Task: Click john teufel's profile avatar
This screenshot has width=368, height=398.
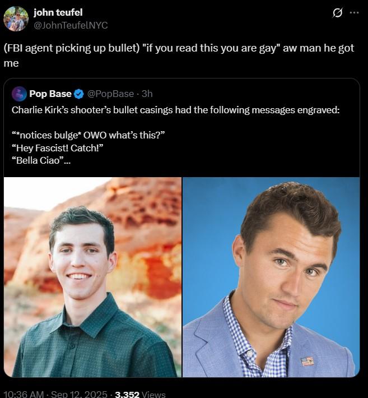Action: (x=16, y=18)
